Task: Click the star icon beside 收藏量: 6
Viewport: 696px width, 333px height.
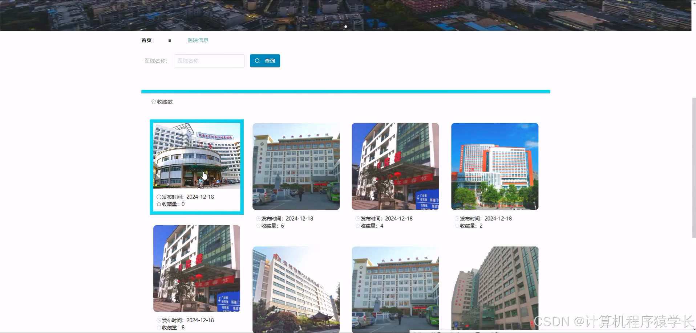Action: click(x=258, y=226)
